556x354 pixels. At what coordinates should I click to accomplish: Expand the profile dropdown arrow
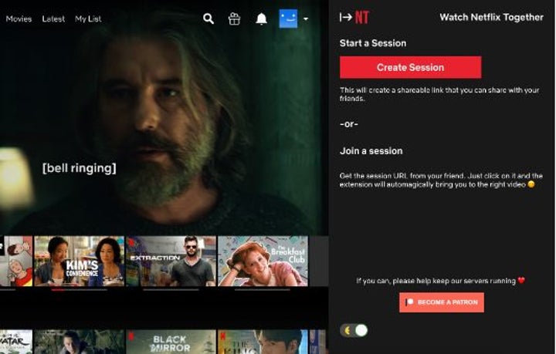click(x=306, y=19)
